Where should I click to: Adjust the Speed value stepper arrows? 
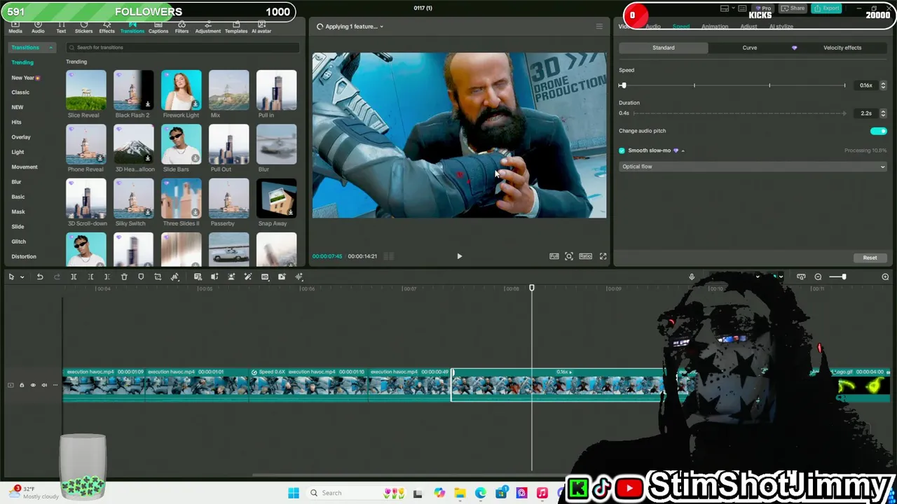(x=883, y=85)
